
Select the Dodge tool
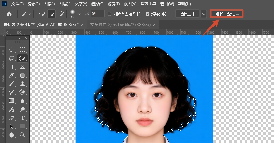click(22, 109)
